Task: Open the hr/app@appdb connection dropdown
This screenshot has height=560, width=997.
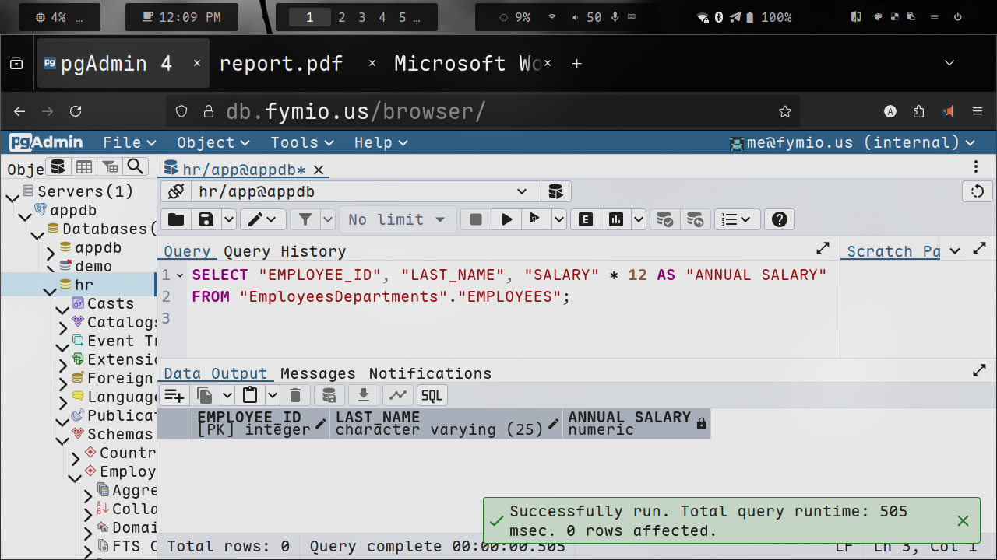Action: (522, 191)
